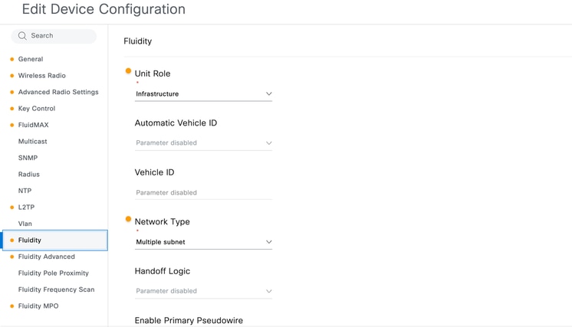Viewport: 572px width, 327px height.
Task: Open the Fluidity MPO section
Action: 38,306
